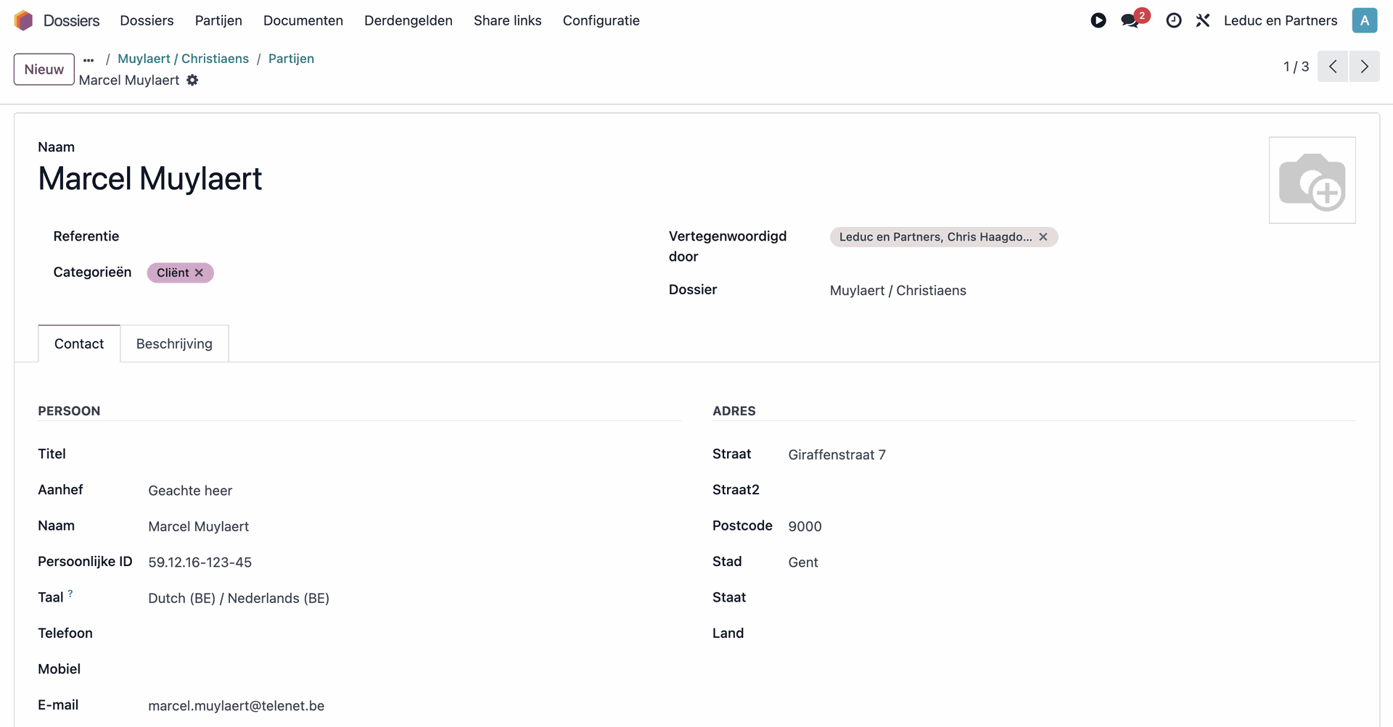This screenshot has height=727, width=1393.
Task: Remove the Cliënt category tag
Action: [x=200, y=273]
